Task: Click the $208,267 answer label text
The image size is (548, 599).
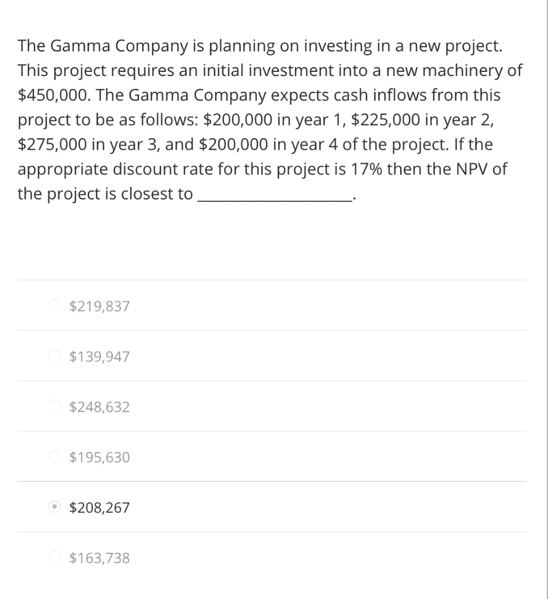Action: (99, 507)
